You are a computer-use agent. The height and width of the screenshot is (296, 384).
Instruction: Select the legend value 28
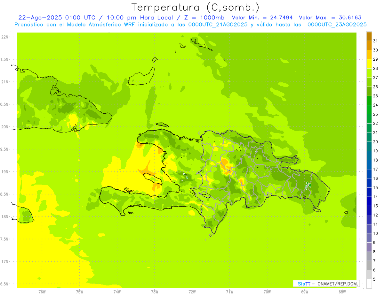coord(375,68)
